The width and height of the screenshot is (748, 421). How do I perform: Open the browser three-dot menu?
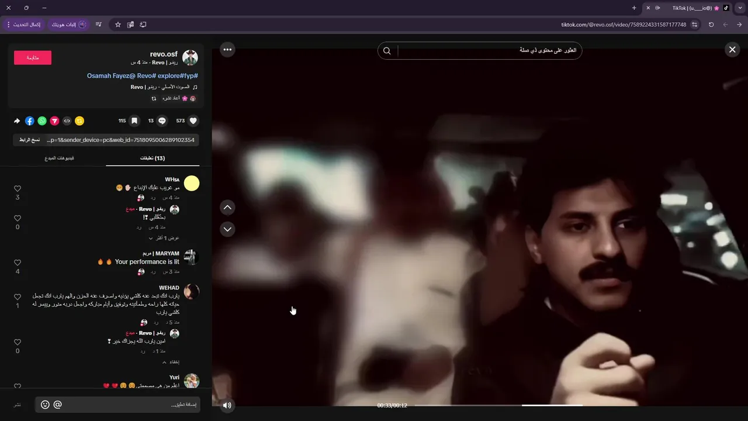click(9, 25)
